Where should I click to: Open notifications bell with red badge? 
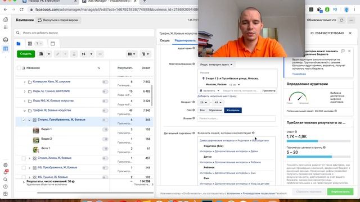click(x=6, y=172)
